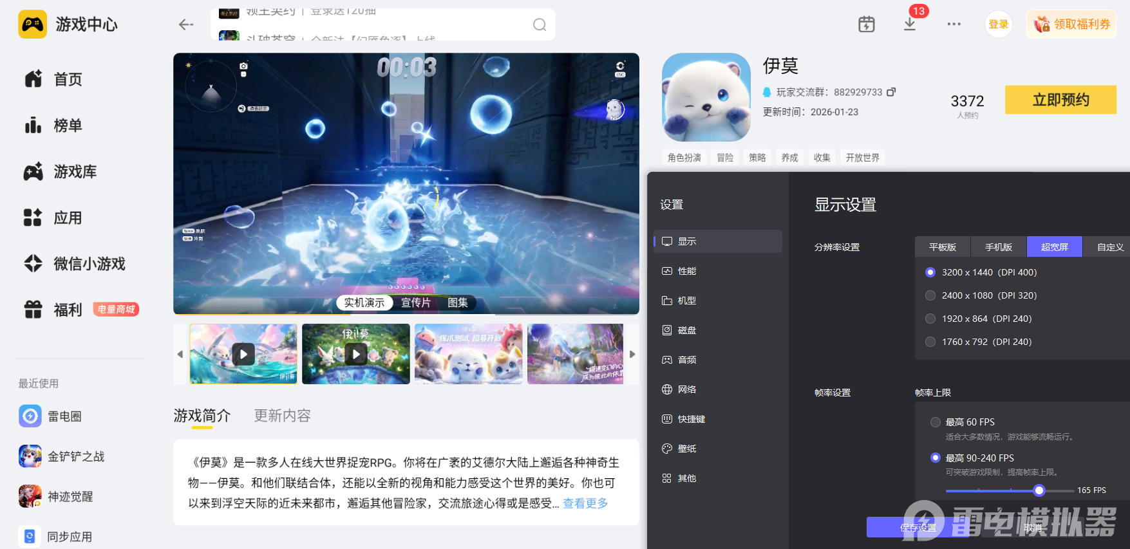Switch to 更新内容 tab

tap(283, 416)
